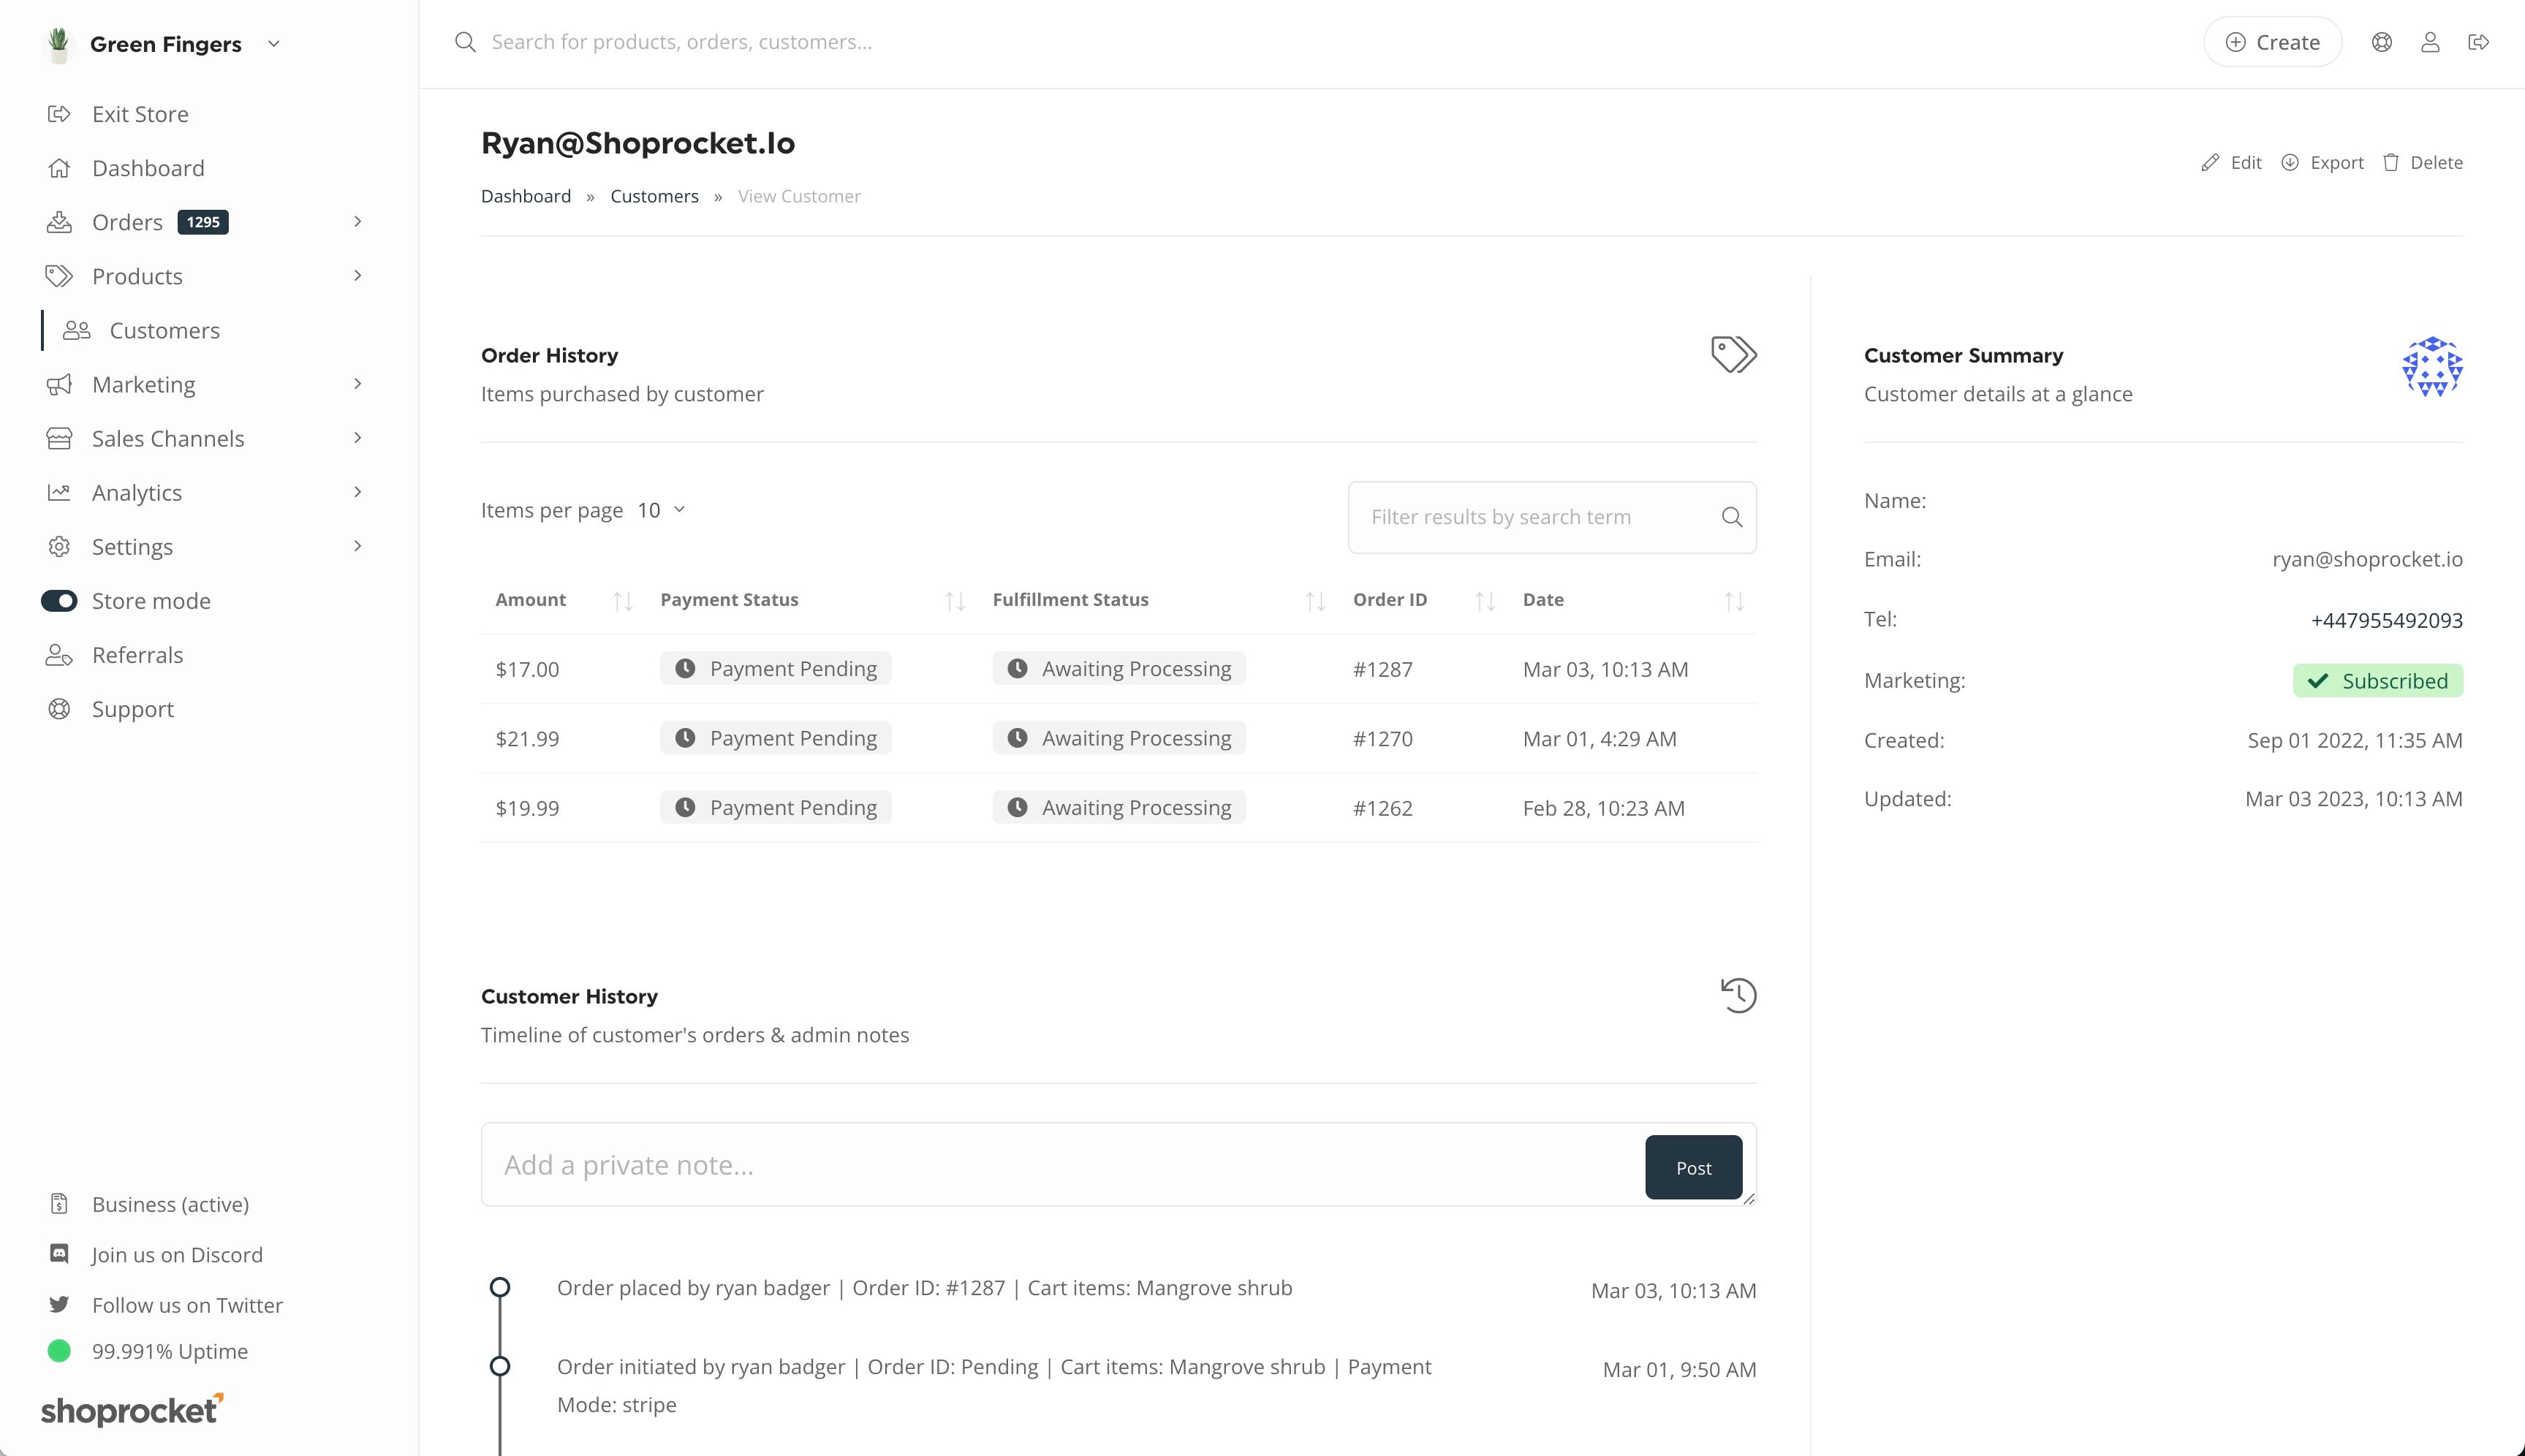Sort the table by the Amount column

click(622, 601)
